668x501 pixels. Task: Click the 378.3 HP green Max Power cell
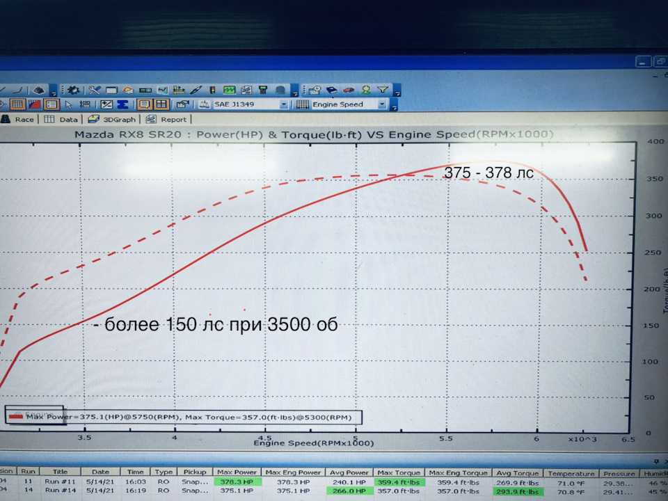tap(237, 482)
